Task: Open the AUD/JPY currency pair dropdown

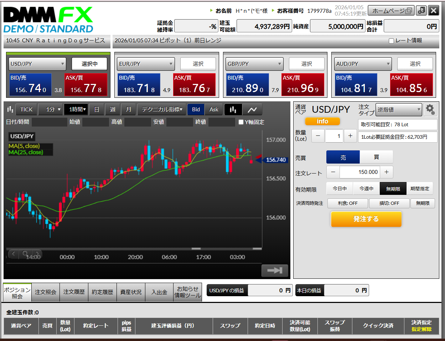Action: pyautogui.click(x=363, y=64)
